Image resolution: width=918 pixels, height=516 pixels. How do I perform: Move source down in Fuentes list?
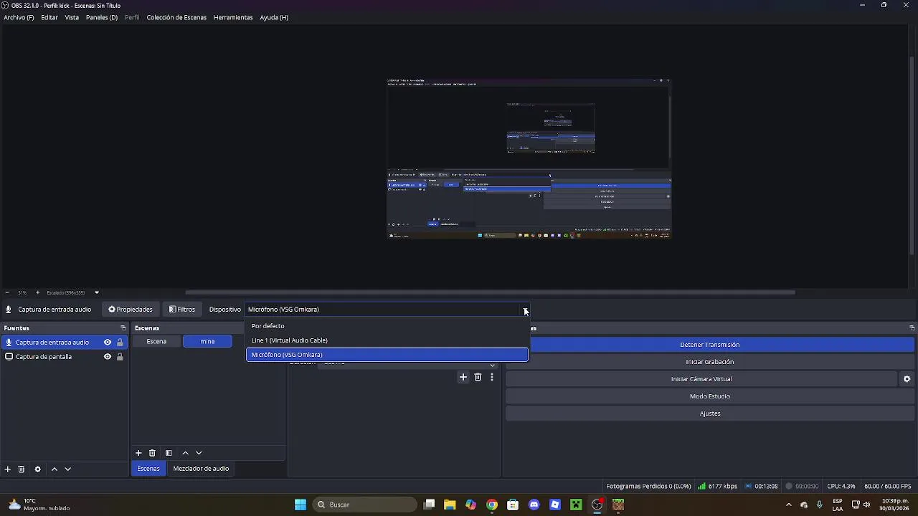coord(68,469)
